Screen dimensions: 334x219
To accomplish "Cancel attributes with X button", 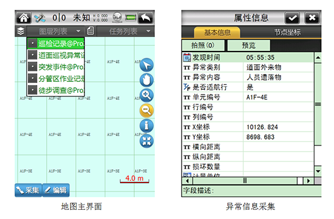I will tap(312, 18).
